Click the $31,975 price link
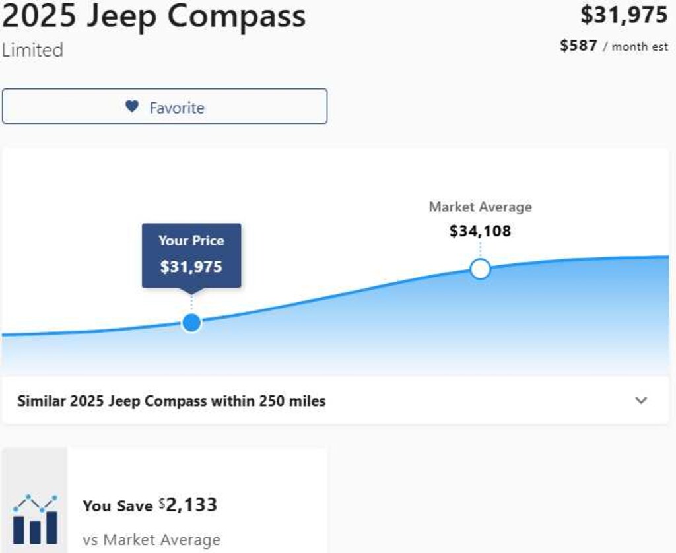This screenshot has height=553, width=676. tap(624, 14)
